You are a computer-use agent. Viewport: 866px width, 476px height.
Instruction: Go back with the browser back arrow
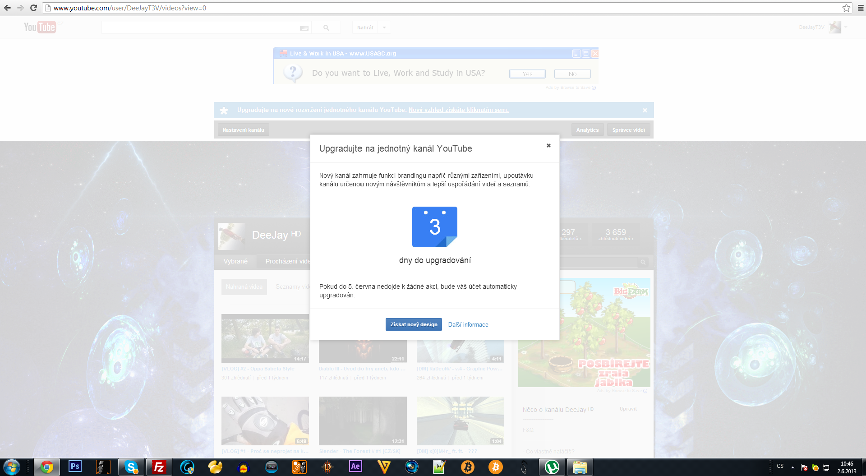pyautogui.click(x=8, y=8)
